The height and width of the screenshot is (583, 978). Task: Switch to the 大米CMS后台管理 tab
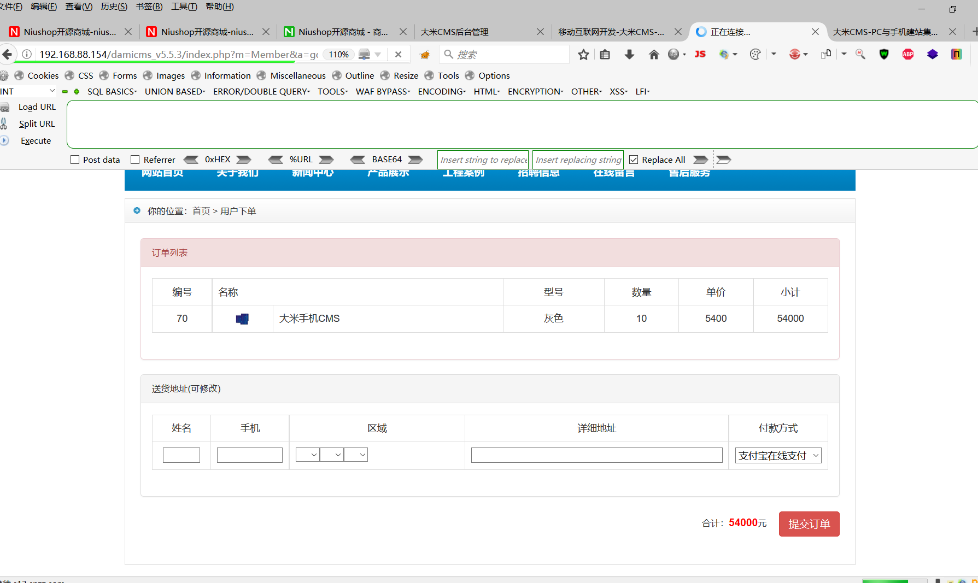point(482,32)
